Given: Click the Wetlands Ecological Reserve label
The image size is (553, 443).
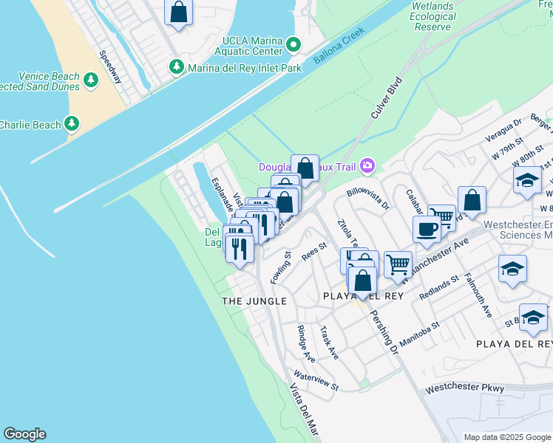Looking at the screenshot, I should (432, 16).
